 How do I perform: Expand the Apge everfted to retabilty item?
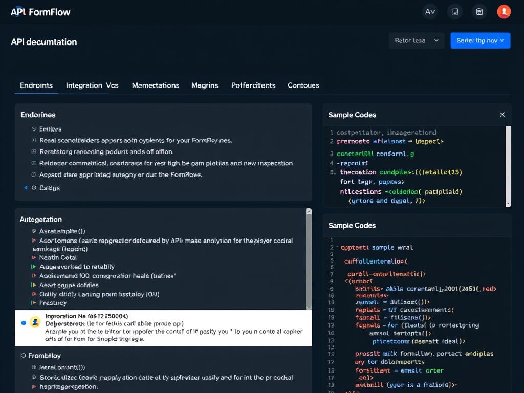pyautogui.click(x=34, y=267)
